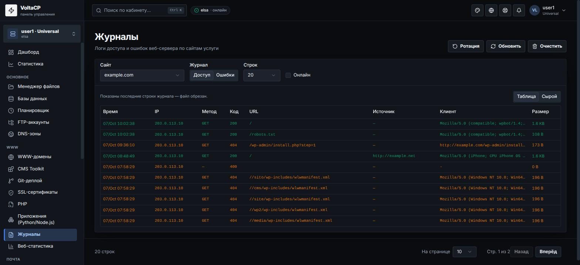Screen dimensions: 580x265
Task: Click the Дашборд sidebar icon
Action: (x=11, y=52)
